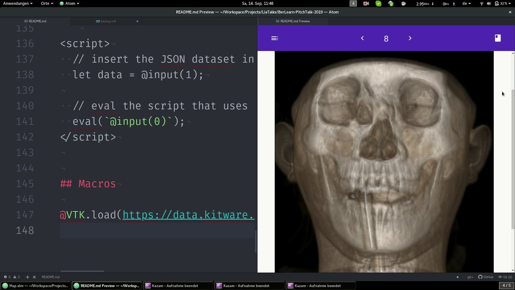Open the Git (0) panel from the status bar

coord(505,277)
